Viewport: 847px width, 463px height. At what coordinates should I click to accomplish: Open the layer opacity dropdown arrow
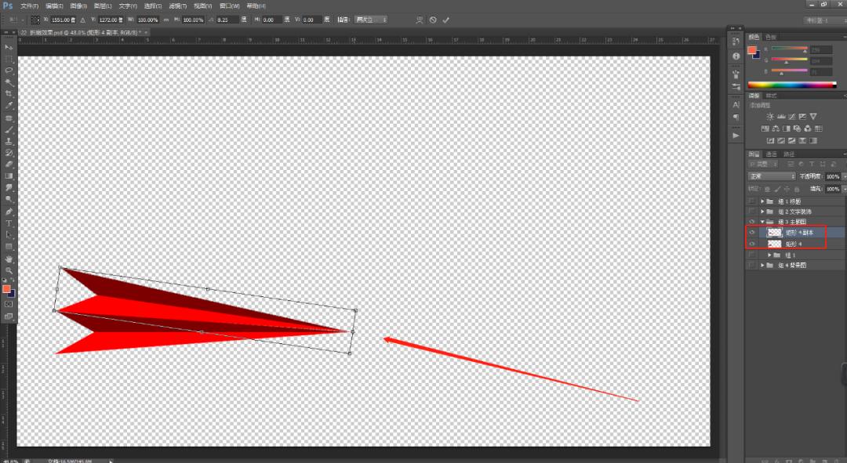(x=844, y=176)
